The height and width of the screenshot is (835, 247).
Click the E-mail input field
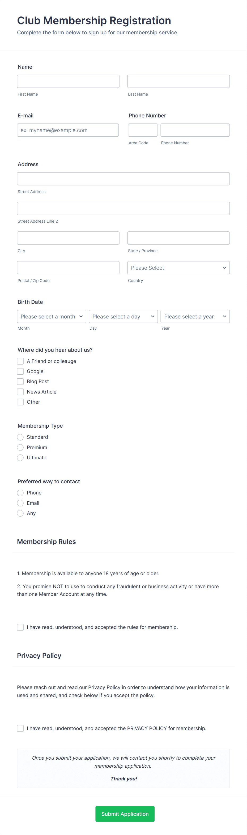tap(68, 130)
